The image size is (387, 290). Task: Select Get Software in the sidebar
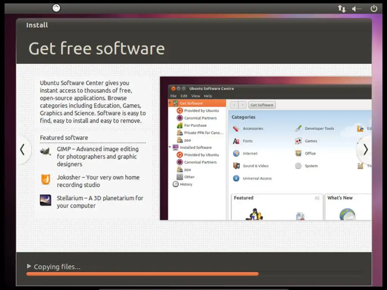tap(197, 103)
